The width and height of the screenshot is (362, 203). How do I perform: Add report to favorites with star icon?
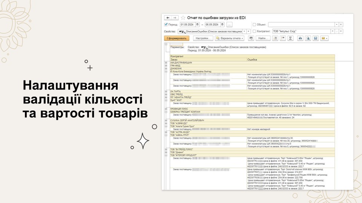click(183, 18)
